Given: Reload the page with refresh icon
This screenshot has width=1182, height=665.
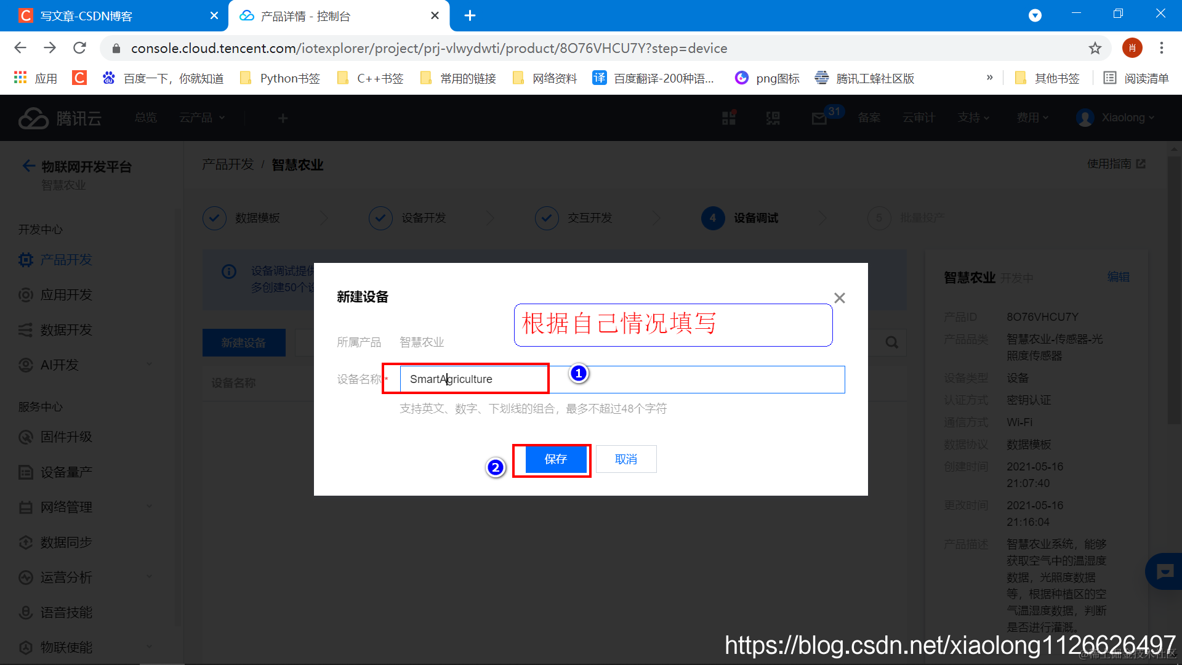Looking at the screenshot, I should coord(79,48).
